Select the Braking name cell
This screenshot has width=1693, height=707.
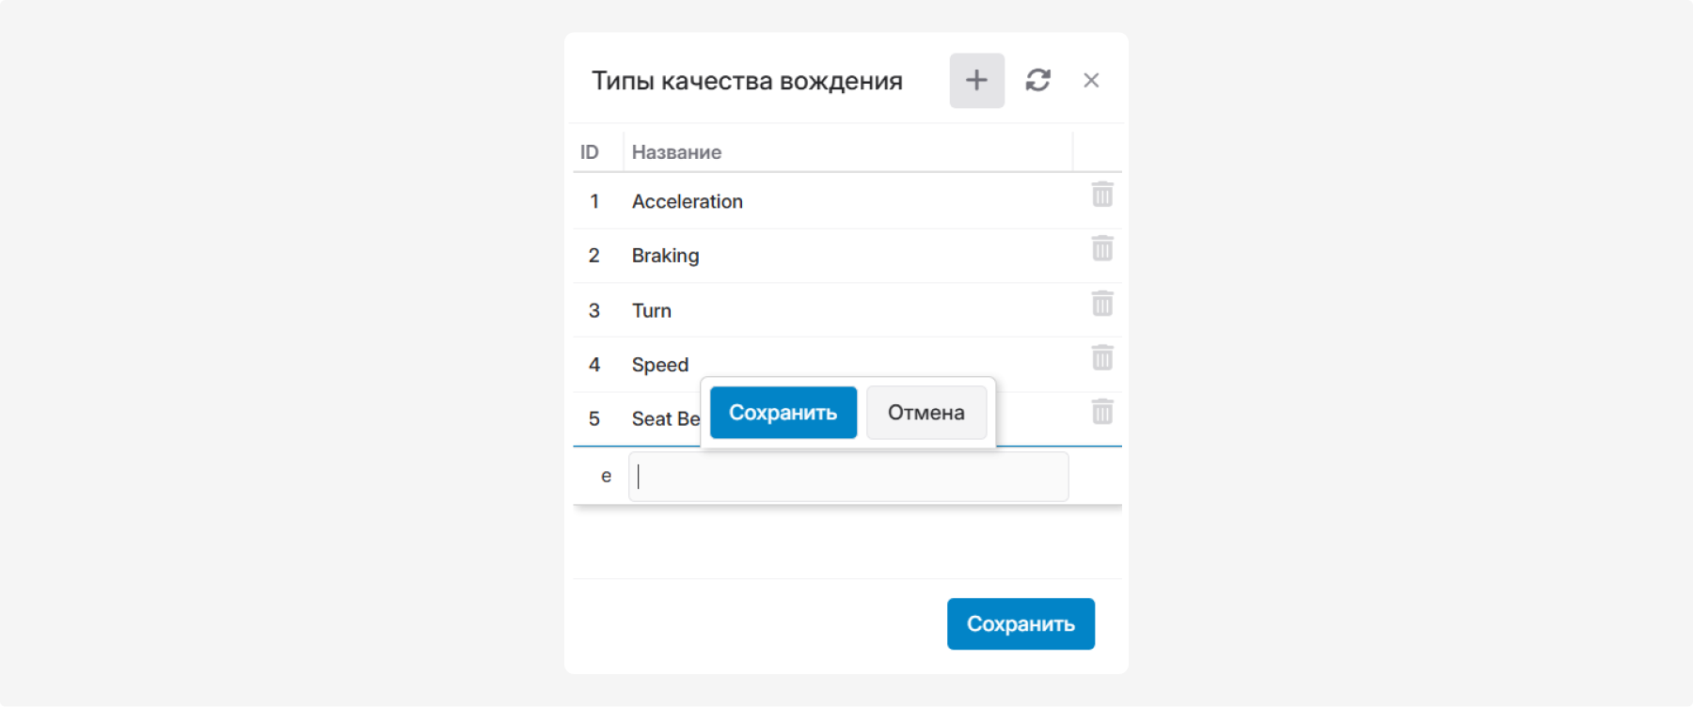point(848,256)
